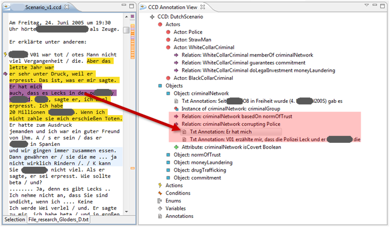
Task: Minimize the Scenario_v1.ccd editor panel
Action: pos(123,5)
